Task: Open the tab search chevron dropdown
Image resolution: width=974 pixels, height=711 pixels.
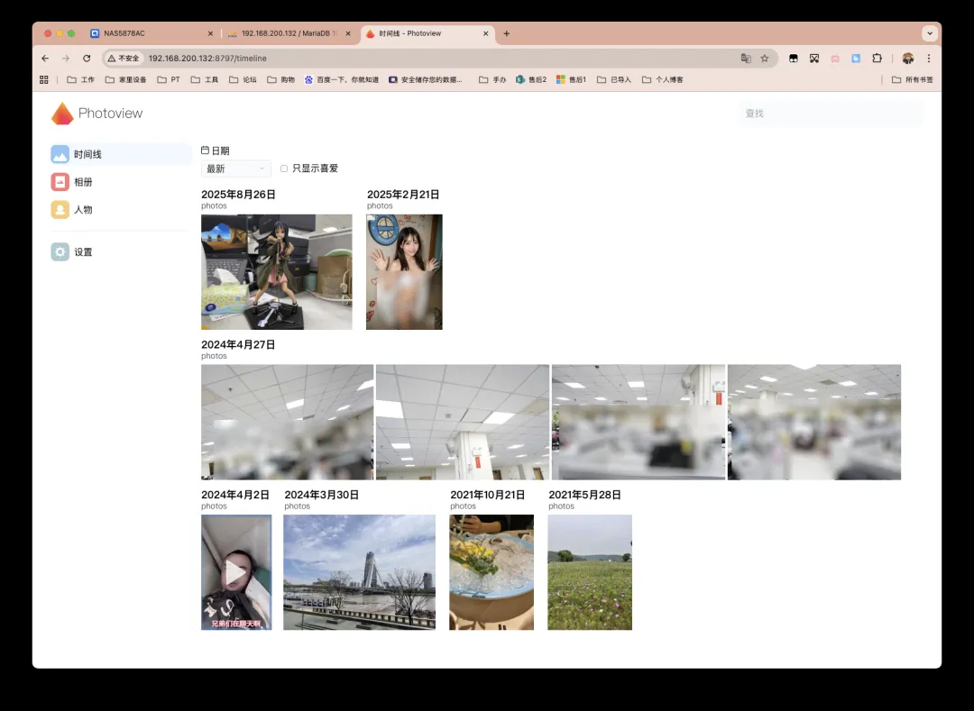Action: pos(930,33)
